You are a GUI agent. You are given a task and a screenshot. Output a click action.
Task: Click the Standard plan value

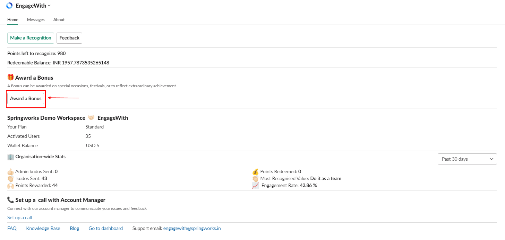95,127
